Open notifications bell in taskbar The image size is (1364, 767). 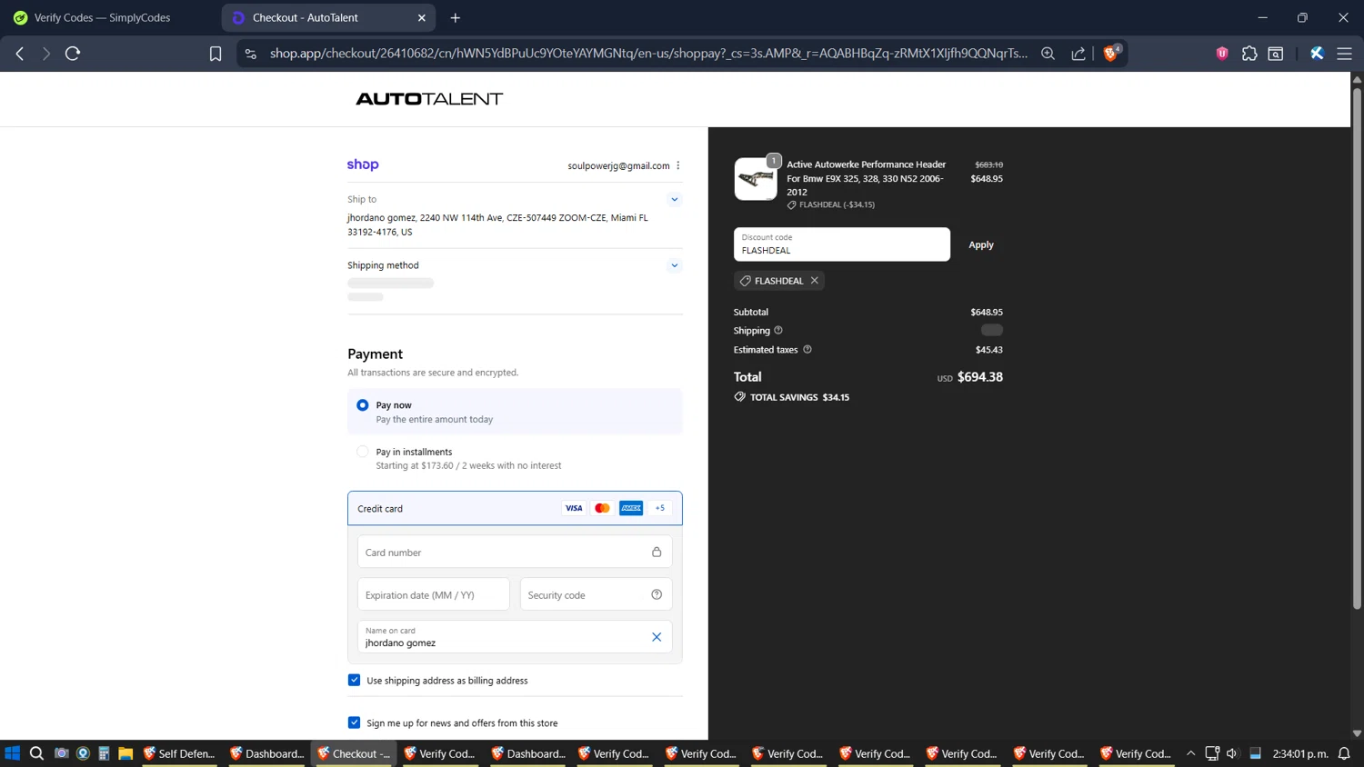(x=1344, y=753)
